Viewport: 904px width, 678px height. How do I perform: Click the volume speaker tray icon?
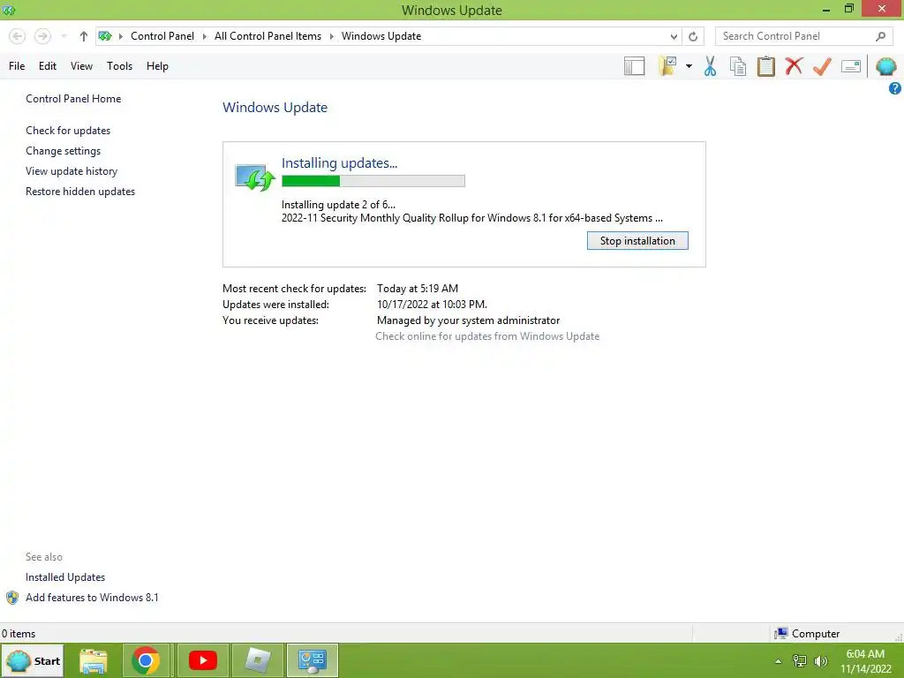[x=820, y=661]
